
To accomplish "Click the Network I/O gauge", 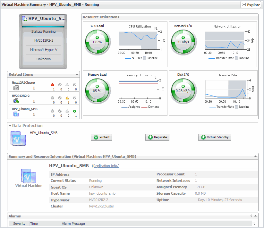I will pos(183,42).
